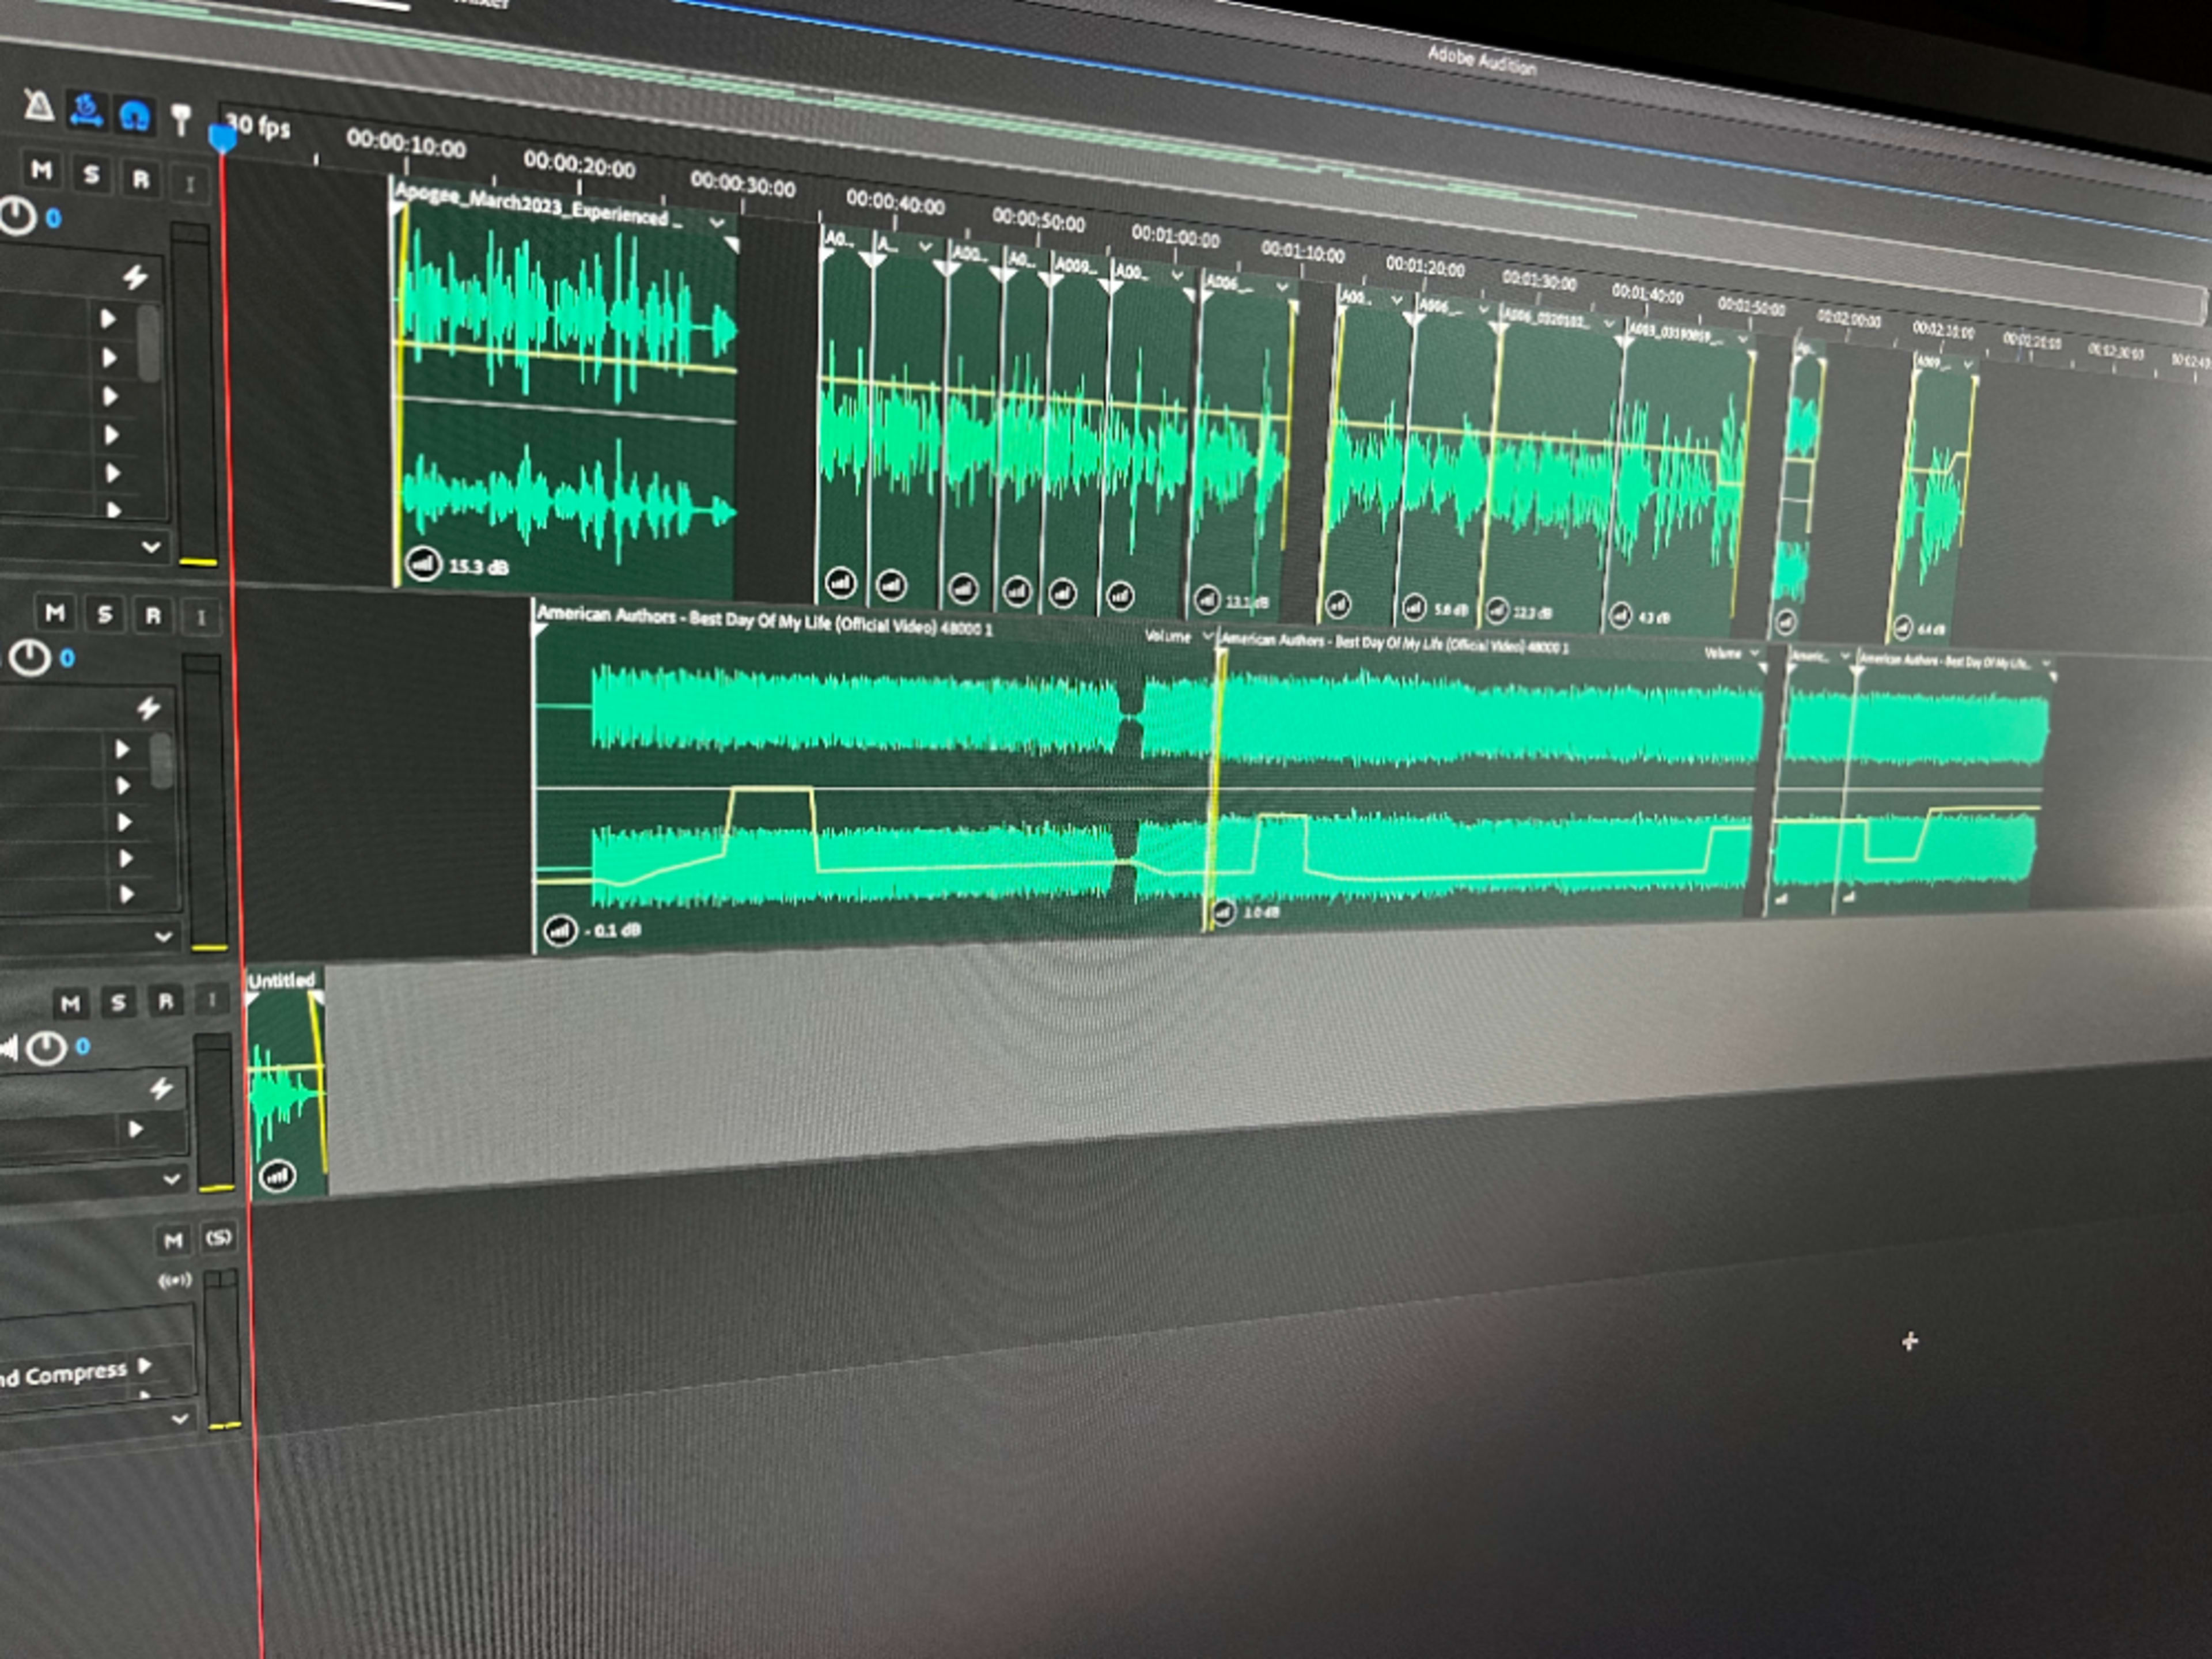Click the volume knob on the Apogee track
The width and height of the screenshot is (2212, 1659).
(17, 217)
